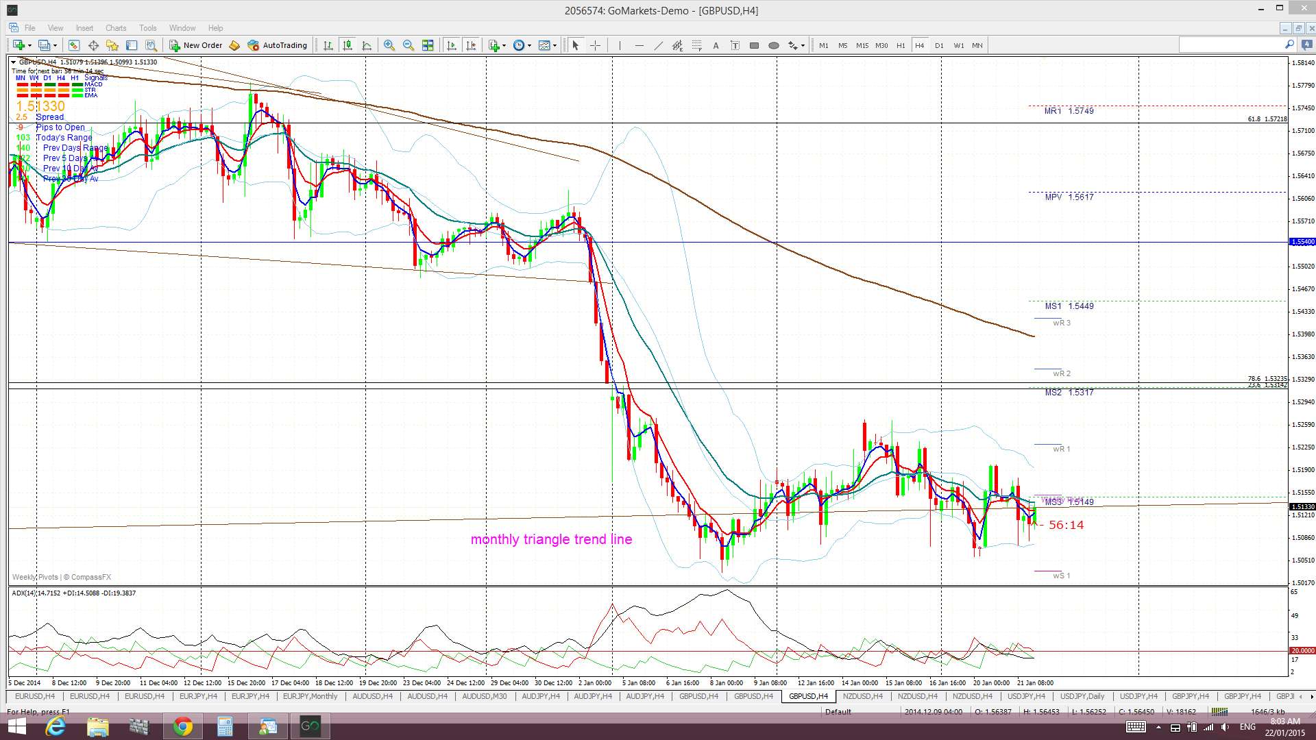1316x740 pixels.
Task: Open the Charts menu
Action: [x=115, y=28]
